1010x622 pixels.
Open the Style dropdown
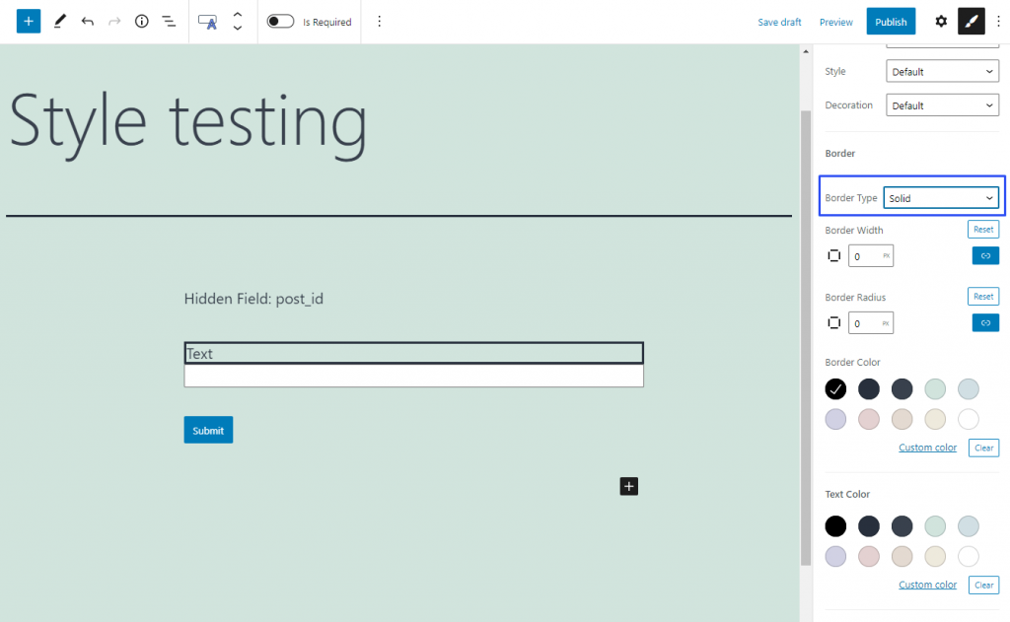pyautogui.click(x=942, y=71)
